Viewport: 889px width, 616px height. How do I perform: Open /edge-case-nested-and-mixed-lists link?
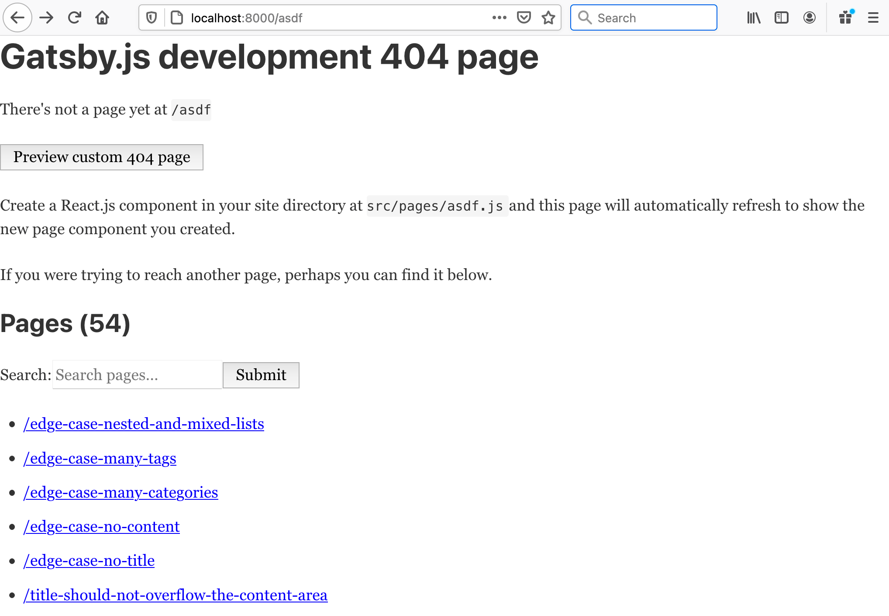[144, 424]
